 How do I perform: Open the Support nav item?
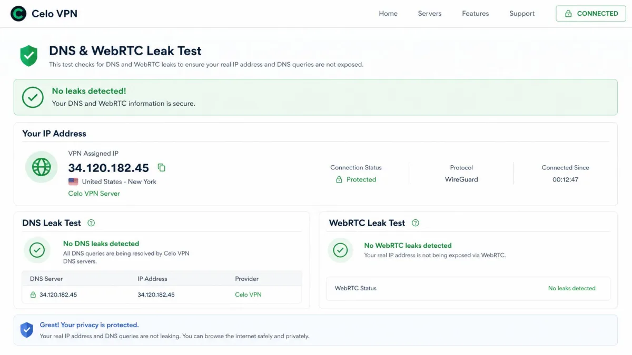click(522, 14)
